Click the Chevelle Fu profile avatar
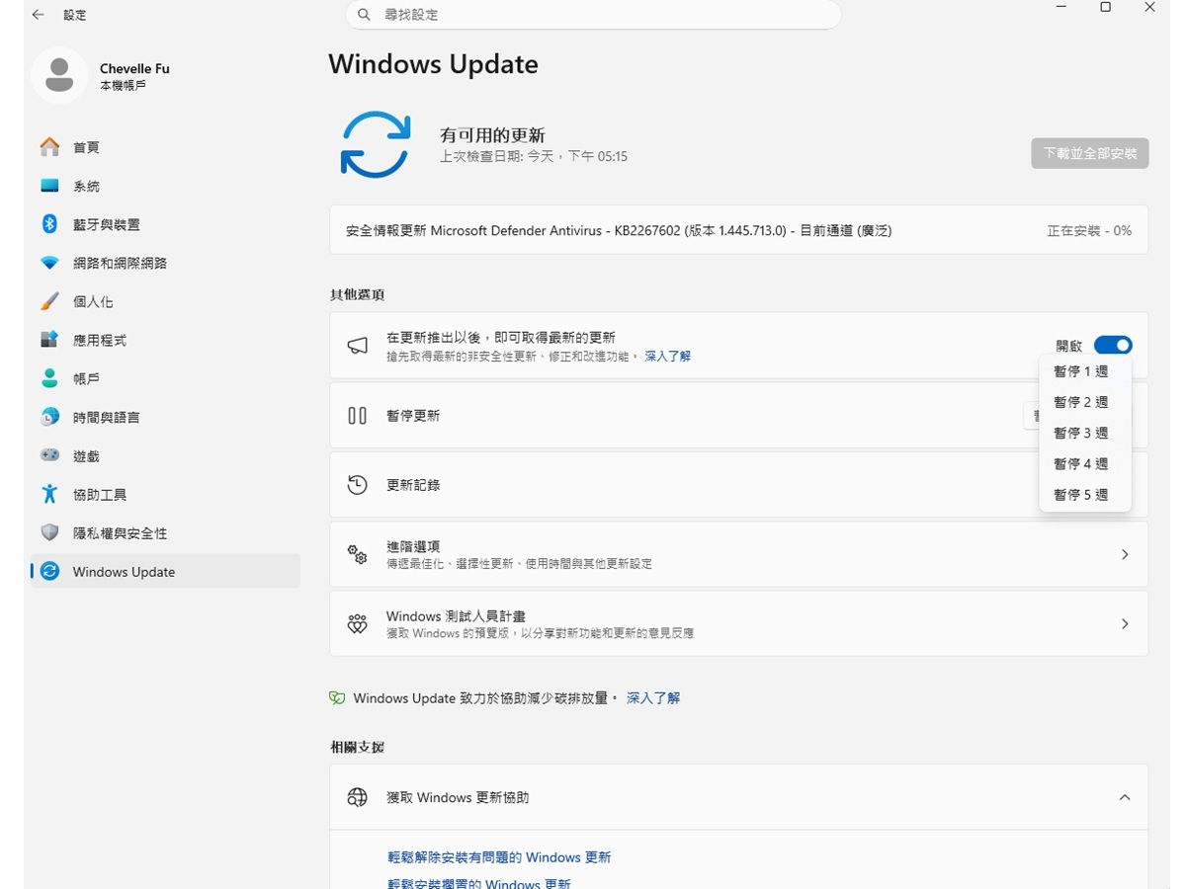Screen dimensions: 1186x889 click(x=59, y=75)
